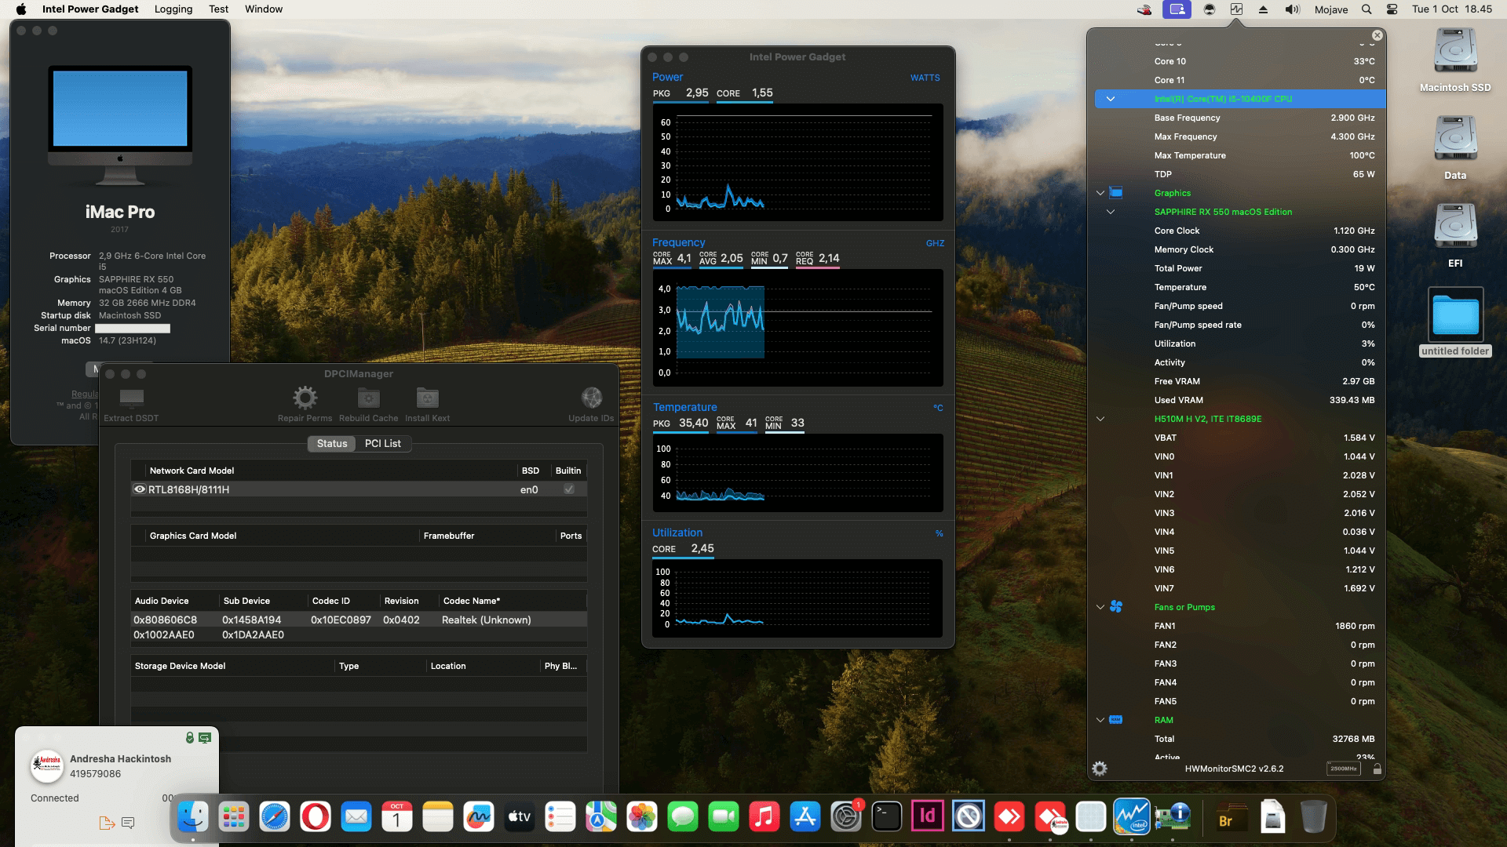Screen dimensions: 1507x847
Task: Collapse the RAM section
Action: click(1100, 720)
